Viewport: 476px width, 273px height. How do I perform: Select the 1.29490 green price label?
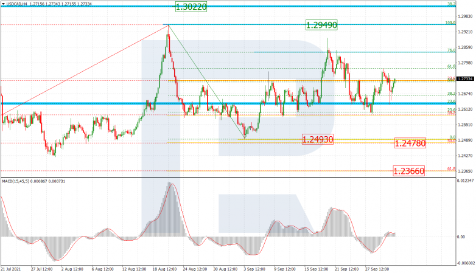pos(321,25)
